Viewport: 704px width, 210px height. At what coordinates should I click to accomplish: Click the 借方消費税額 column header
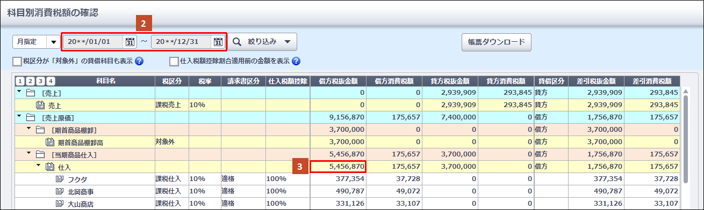coord(394,81)
